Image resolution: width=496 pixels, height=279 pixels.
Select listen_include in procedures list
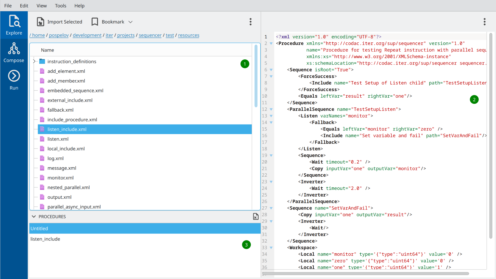coord(45,239)
